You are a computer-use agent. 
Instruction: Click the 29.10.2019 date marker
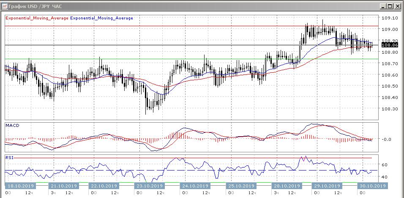pos(327,186)
